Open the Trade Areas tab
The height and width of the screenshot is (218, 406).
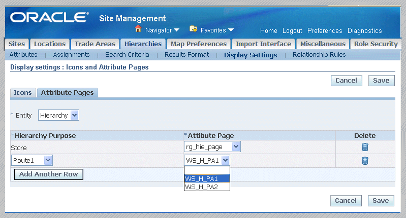click(x=95, y=44)
